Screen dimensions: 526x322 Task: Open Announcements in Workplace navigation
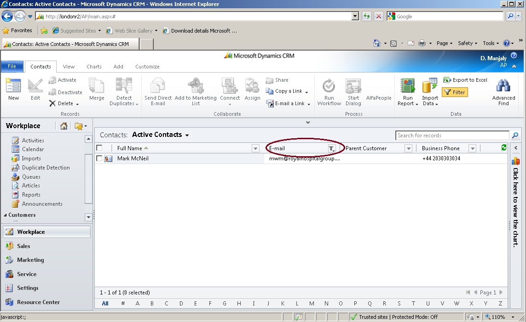click(42, 204)
